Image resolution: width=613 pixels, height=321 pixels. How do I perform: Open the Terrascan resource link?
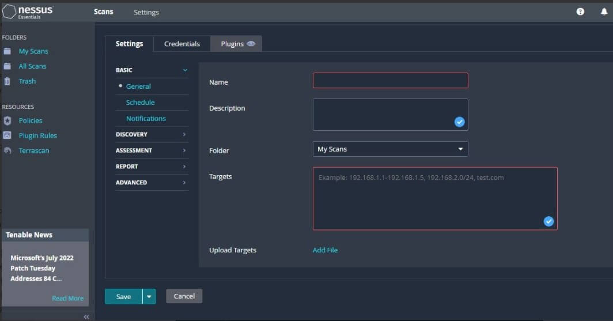tap(34, 150)
